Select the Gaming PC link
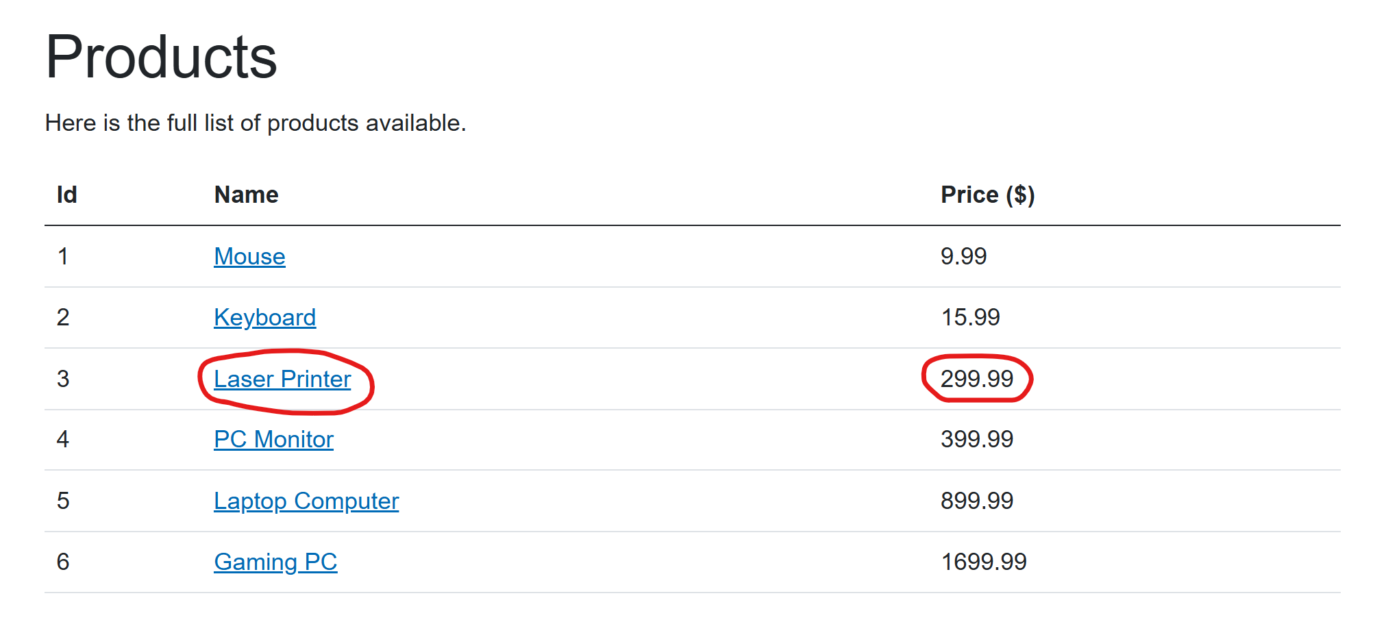1375x622 pixels. point(275,562)
